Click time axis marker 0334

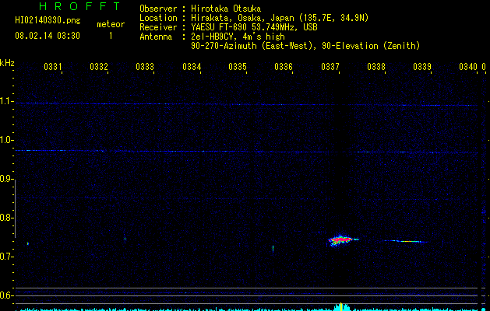pos(192,67)
